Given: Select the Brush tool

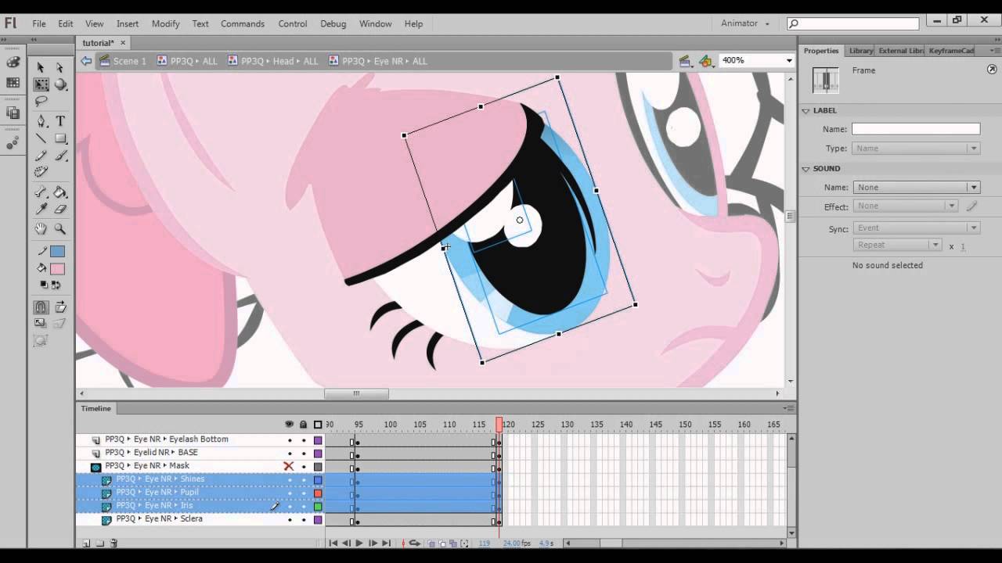Looking at the screenshot, I should coord(60,156).
